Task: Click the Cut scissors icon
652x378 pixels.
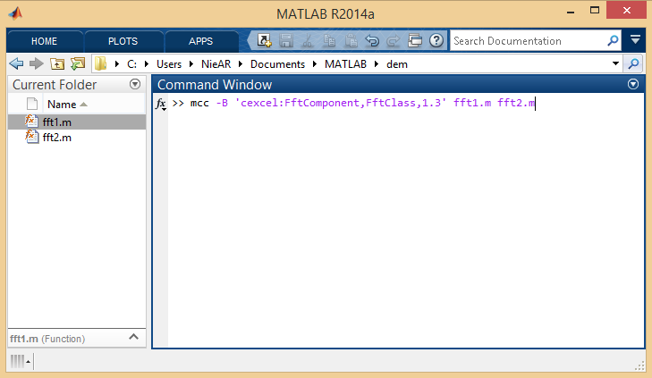Action: click(x=308, y=41)
